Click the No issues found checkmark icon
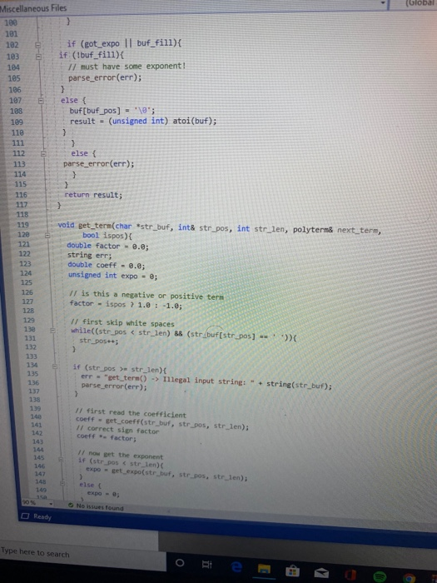Image resolution: width=437 pixels, height=583 pixels. (71, 505)
